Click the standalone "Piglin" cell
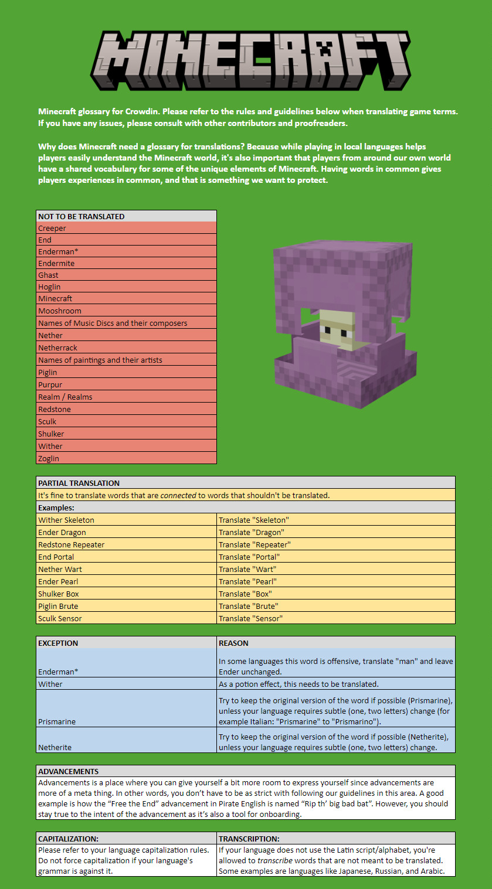The height and width of the screenshot is (889, 492). click(127, 372)
